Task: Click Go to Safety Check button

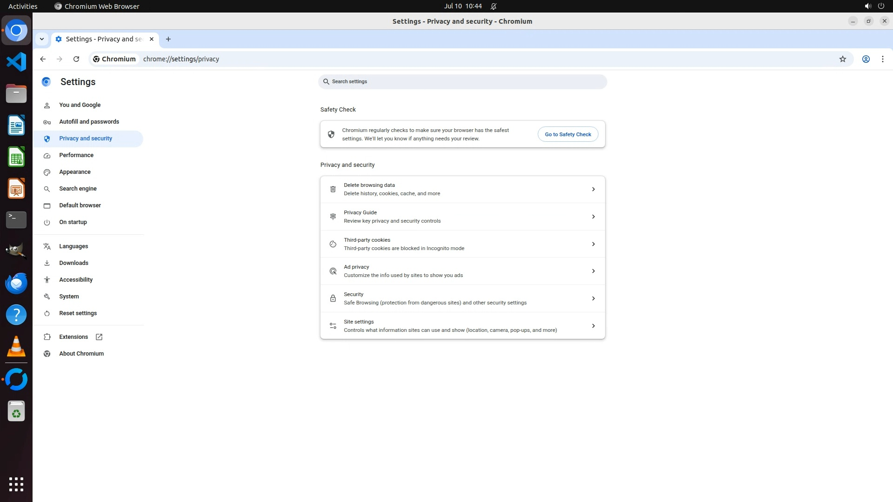Action: coord(567,134)
